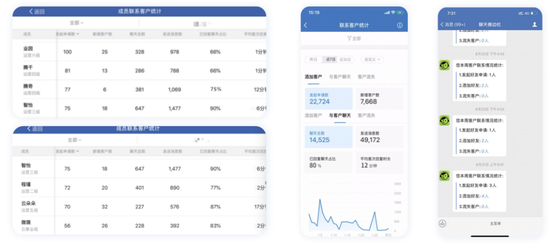Tap the 主菜单 button at chat bottom
Image resolution: width=553 pixels, height=251 pixels.
495,223
